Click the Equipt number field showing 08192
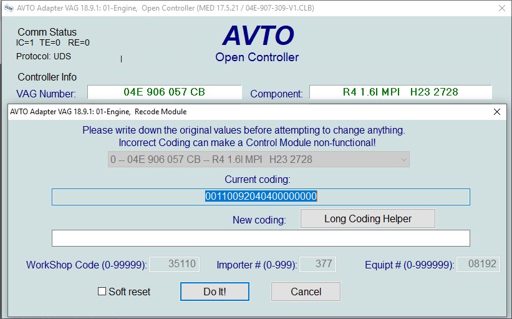The image size is (512, 319). pos(478,264)
